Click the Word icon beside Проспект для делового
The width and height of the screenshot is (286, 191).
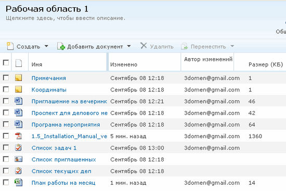click(x=18, y=113)
